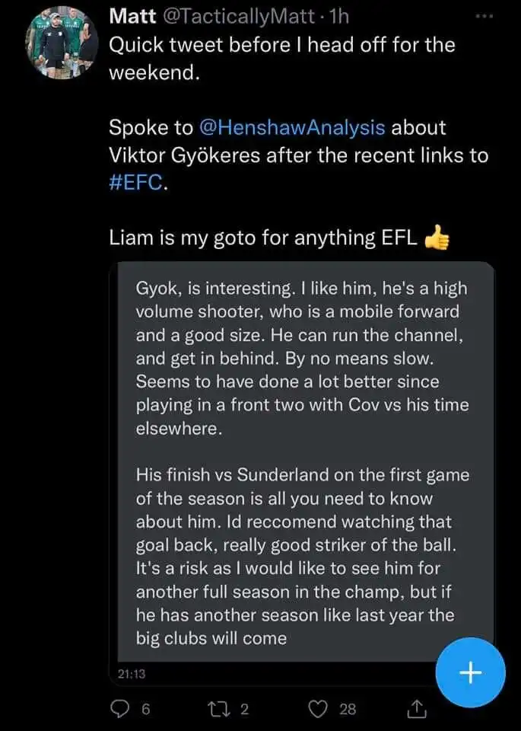Screen dimensions: 521x731
Task: Click the display name Matt
Action: pos(134,15)
